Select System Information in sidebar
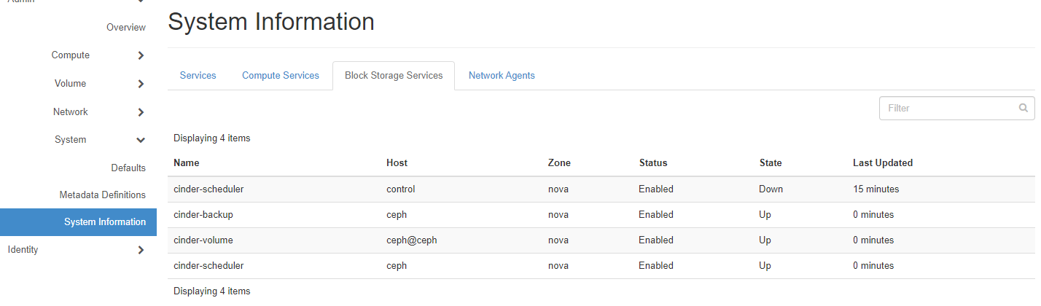 point(78,222)
